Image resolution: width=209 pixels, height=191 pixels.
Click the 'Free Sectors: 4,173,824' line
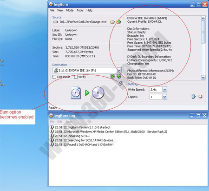[143, 39]
